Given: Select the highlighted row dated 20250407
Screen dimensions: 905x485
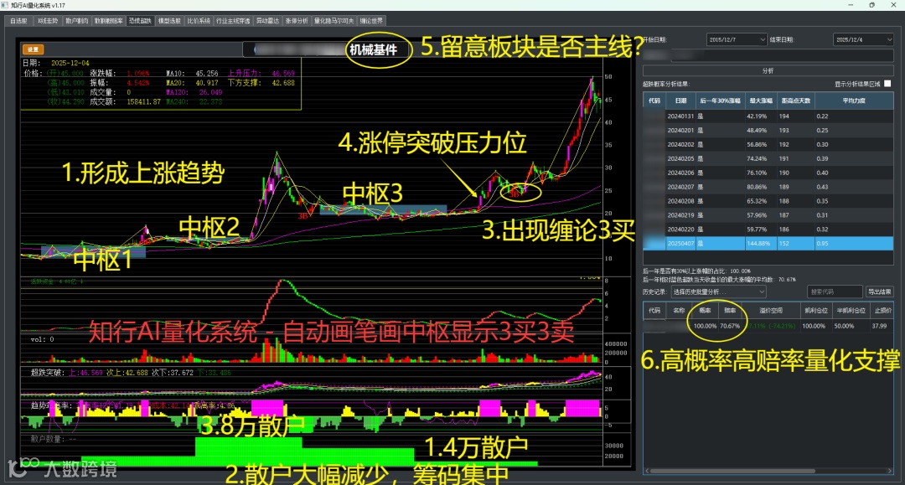Looking at the screenshot, I should (768, 244).
